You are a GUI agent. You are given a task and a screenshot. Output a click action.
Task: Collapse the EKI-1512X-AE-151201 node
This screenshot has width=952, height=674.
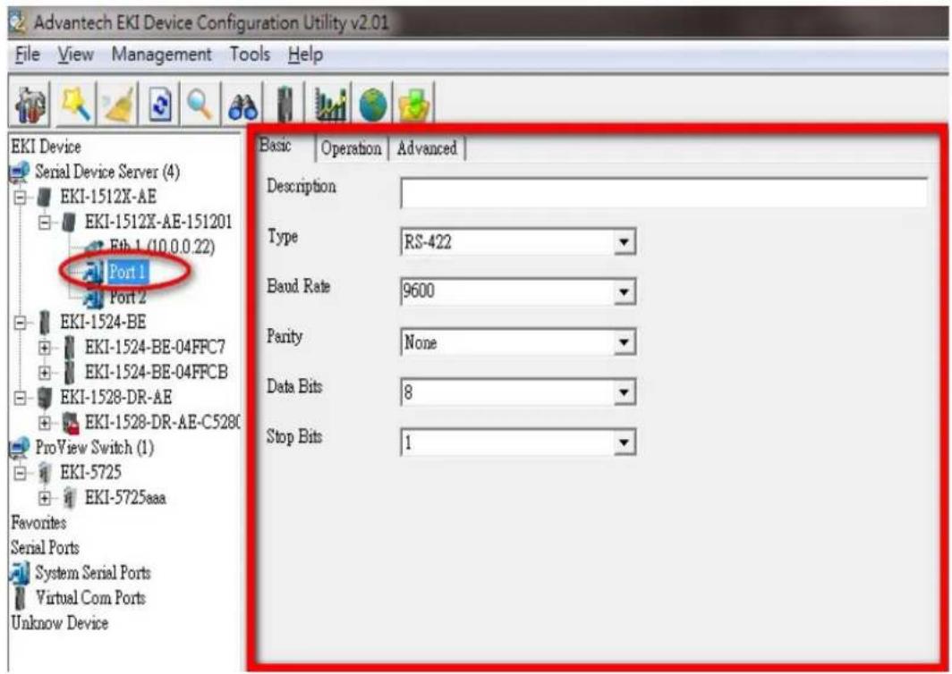pos(45,223)
